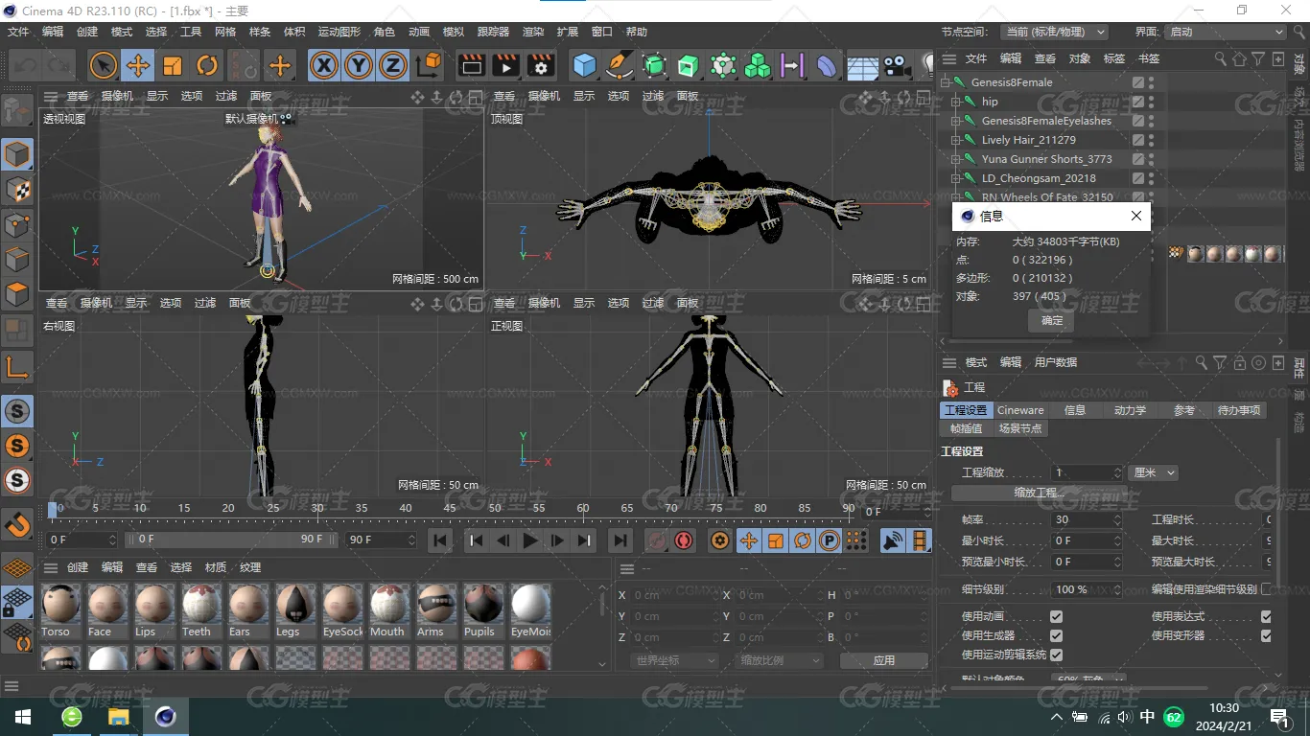Click the coordinate system cube icon

(430, 65)
